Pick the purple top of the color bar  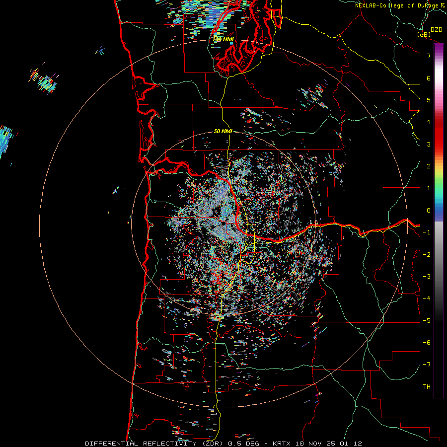pyautogui.click(x=439, y=49)
